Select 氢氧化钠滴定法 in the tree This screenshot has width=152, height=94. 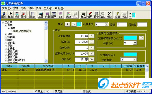pos(22,31)
